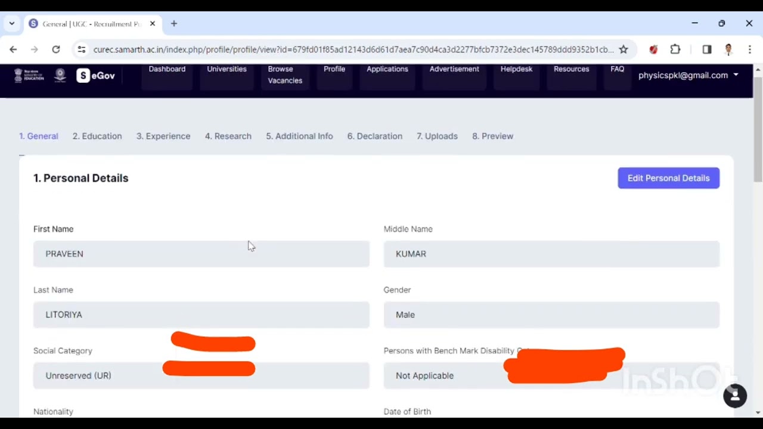Toggle the browser side panel icon
The height and width of the screenshot is (429, 763).
click(707, 49)
